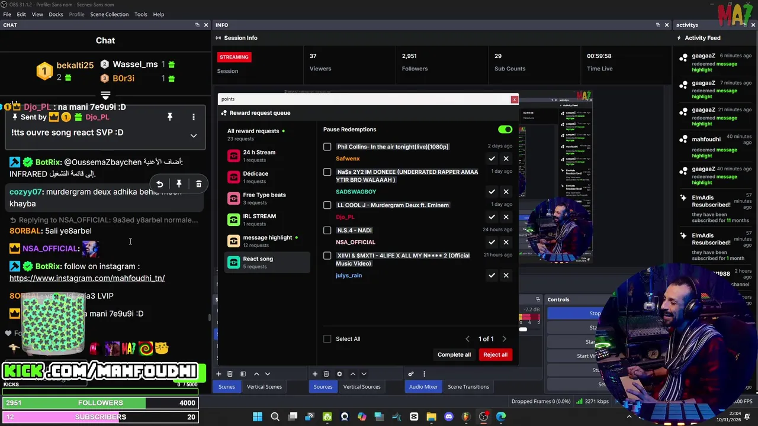Accept XIIVI & $MXTI request checkmark
The image size is (758, 426).
(x=492, y=275)
